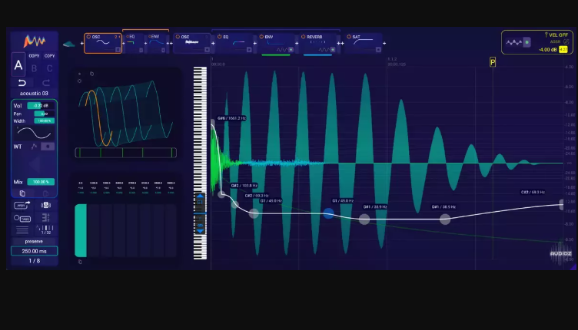The image size is (578, 330).
Task: Click the copy icon above wavetable display
Action: pos(91,74)
